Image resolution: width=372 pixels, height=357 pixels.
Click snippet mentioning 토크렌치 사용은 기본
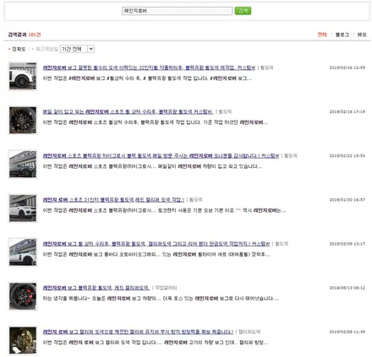[164, 210]
